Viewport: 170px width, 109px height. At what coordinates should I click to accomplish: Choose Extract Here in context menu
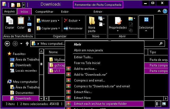pyautogui.click(x=104, y=98)
